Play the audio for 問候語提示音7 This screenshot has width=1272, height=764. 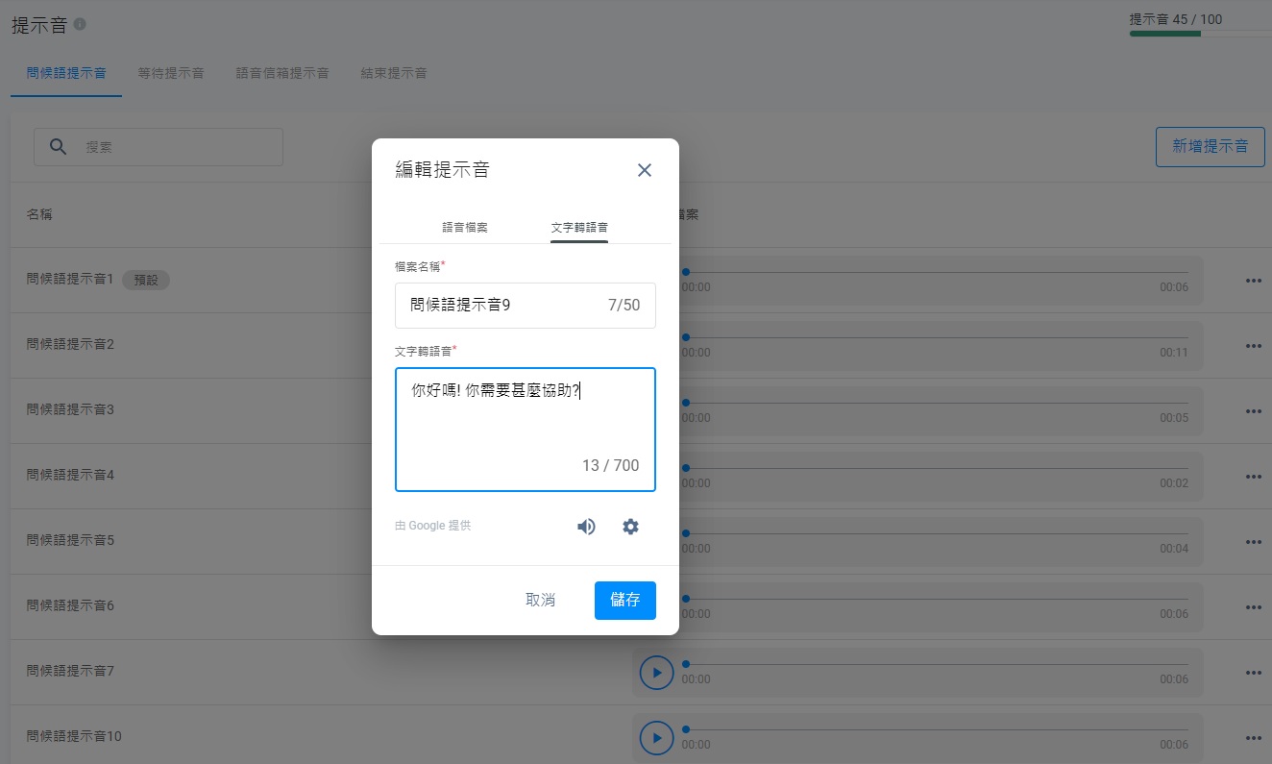click(x=656, y=672)
